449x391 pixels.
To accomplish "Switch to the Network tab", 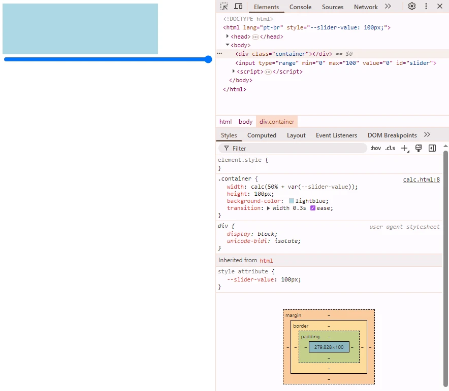I will pyautogui.click(x=366, y=7).
